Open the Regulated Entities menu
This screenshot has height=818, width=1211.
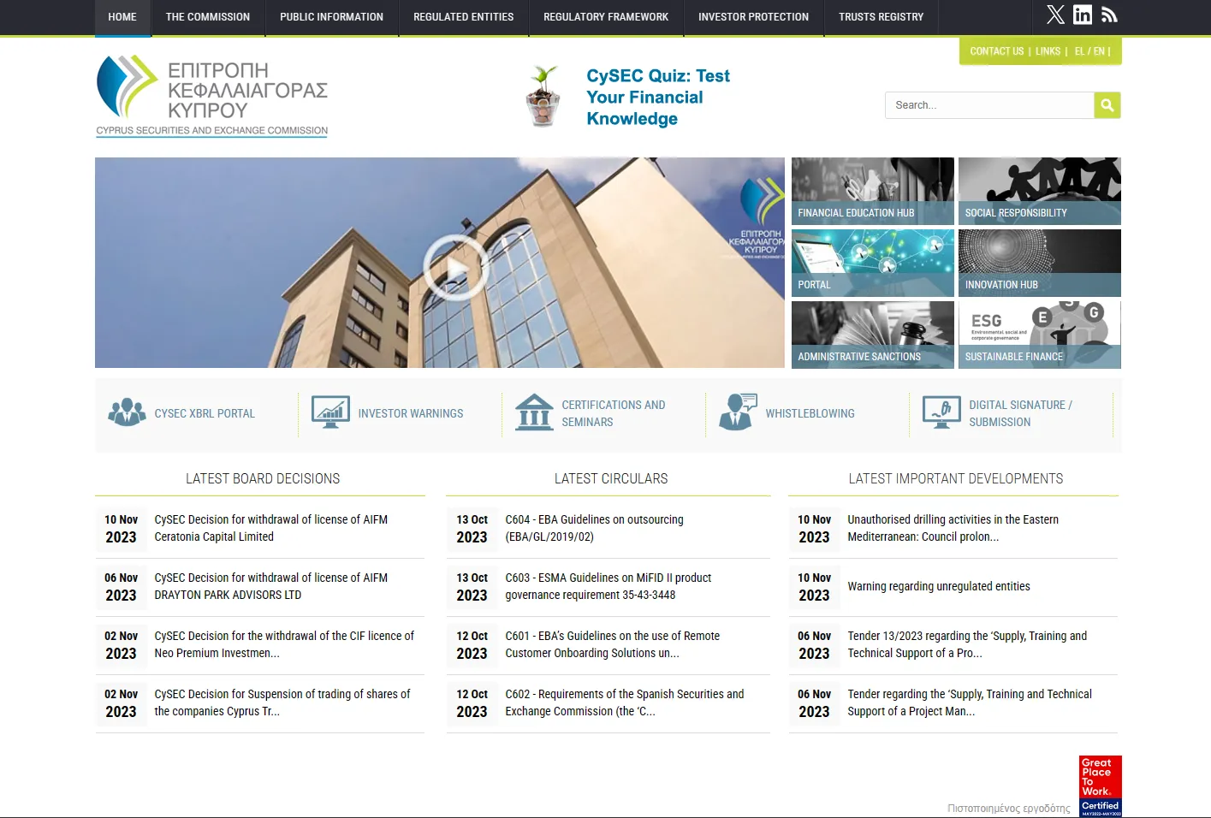coord(464,17)
